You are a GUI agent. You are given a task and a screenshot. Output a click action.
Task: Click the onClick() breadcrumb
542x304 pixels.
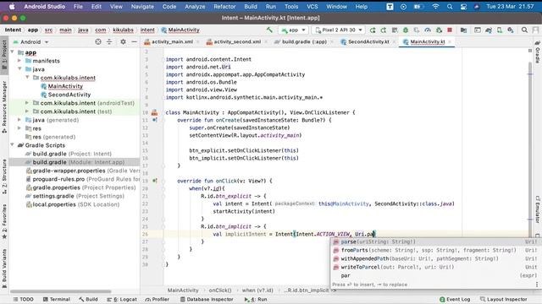click(x=220, y=290)
